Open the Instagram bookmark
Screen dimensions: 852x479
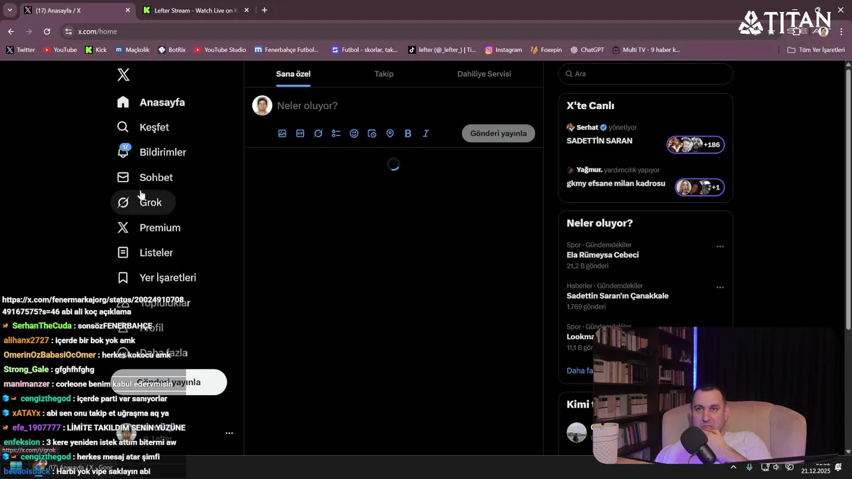coord(503,50)
